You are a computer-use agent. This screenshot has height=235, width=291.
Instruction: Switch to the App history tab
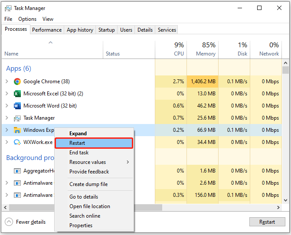(80, 30)
